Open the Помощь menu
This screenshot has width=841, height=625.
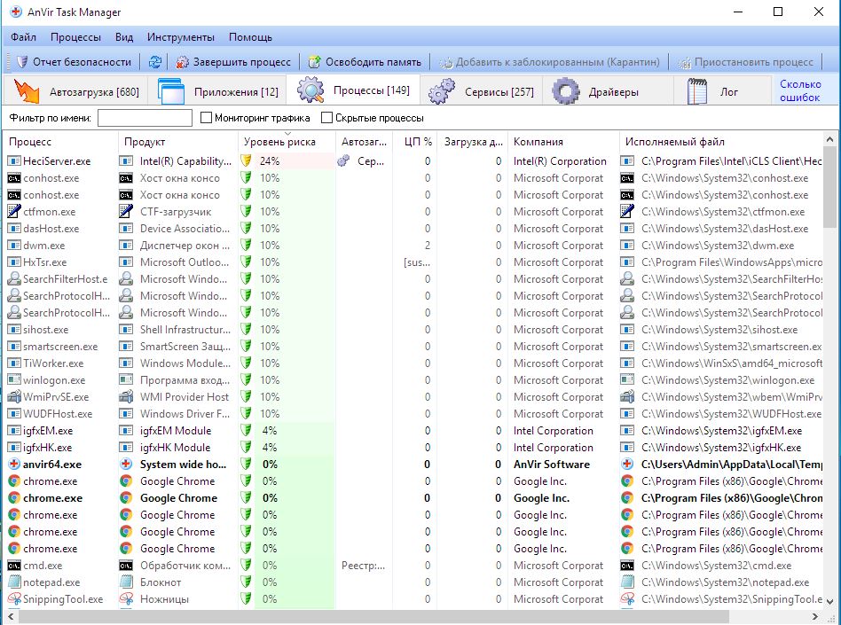point(250,37)
